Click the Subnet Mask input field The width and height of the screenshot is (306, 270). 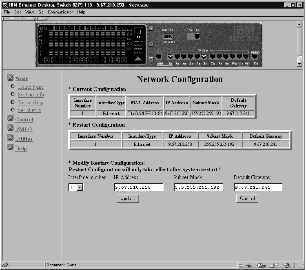click(x=198, y=187)
